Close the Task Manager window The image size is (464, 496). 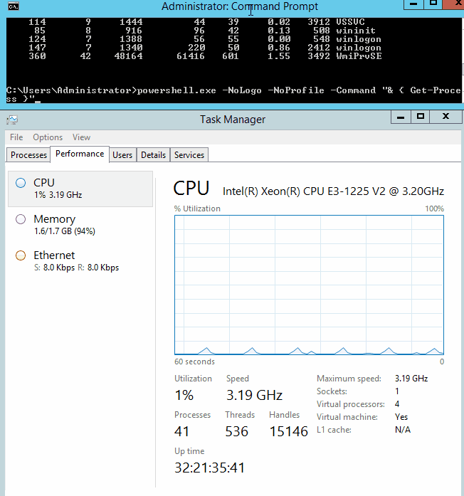pyautogui.click(x=445, y=117)
